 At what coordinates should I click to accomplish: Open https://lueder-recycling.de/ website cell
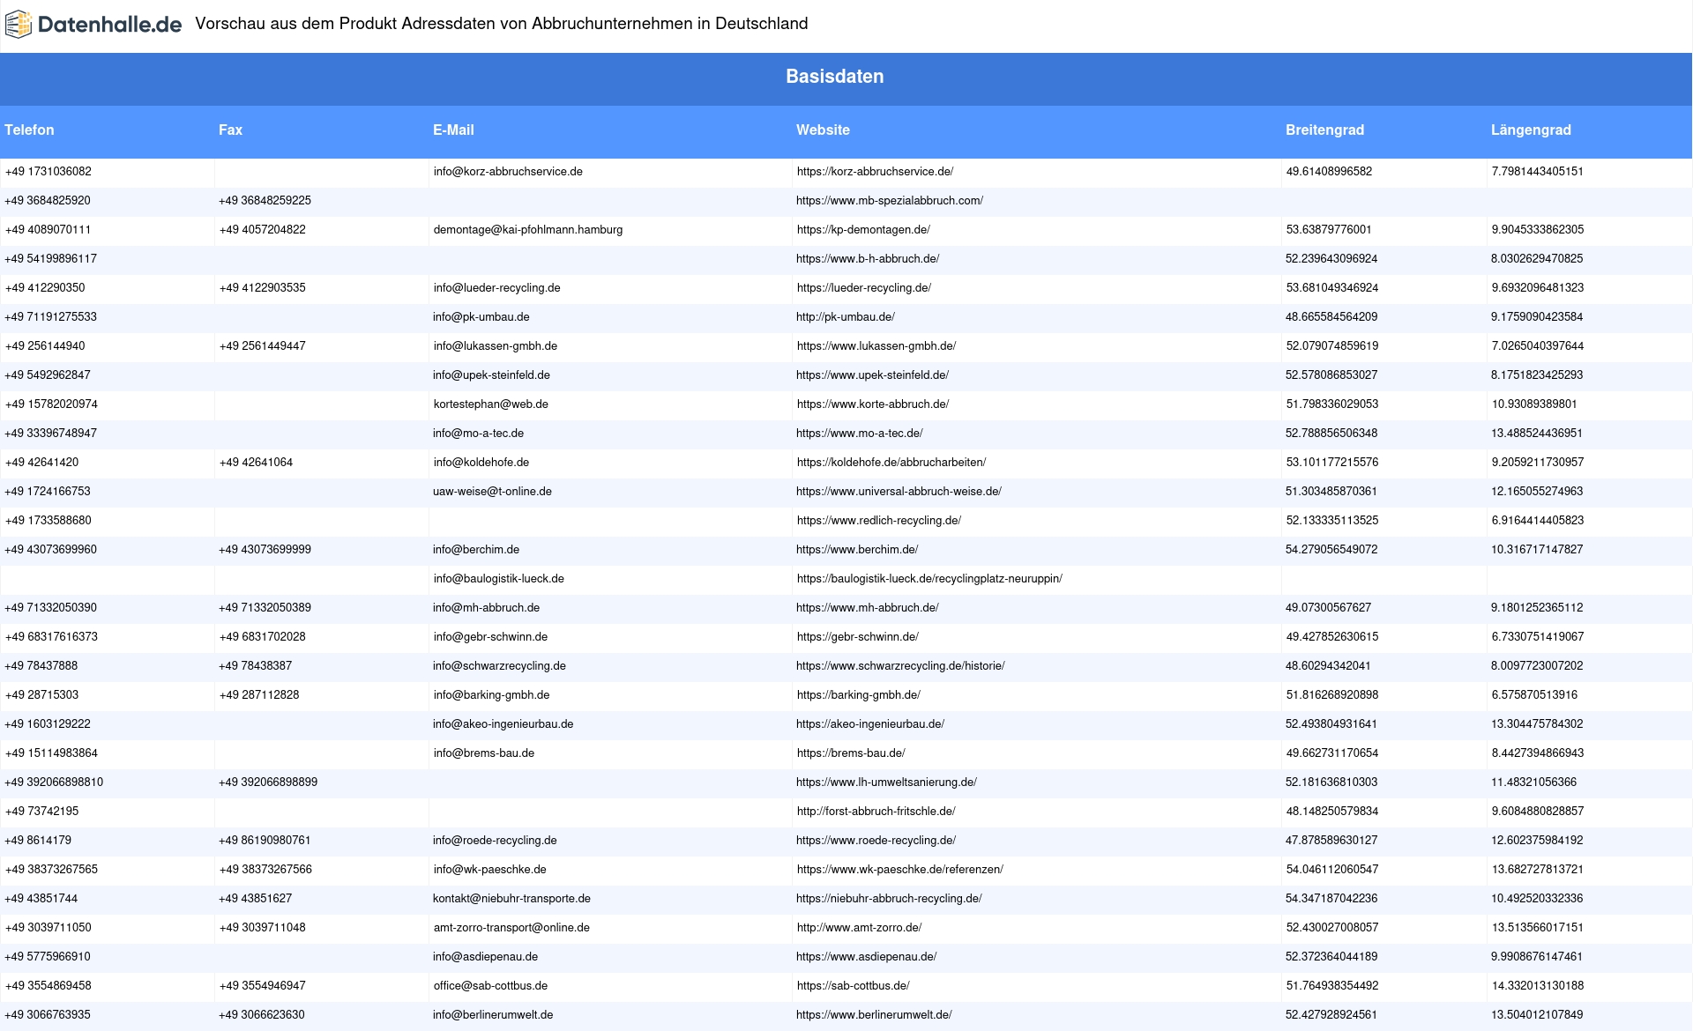[x=864, y=288]
